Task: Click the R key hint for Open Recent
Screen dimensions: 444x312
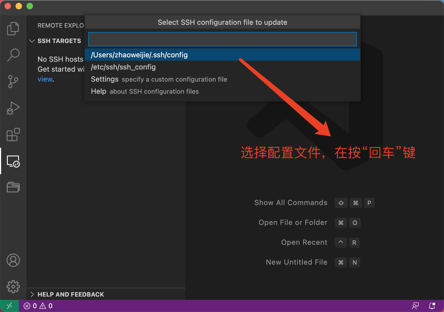Action: tap(354, 243)
